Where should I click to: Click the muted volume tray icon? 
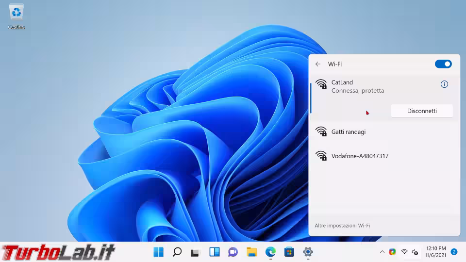pyautogui.click(x=415, y=252)
